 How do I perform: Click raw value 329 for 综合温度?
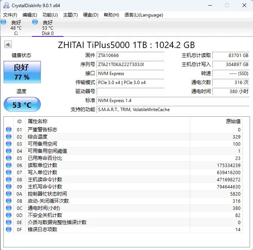point(236,137)
